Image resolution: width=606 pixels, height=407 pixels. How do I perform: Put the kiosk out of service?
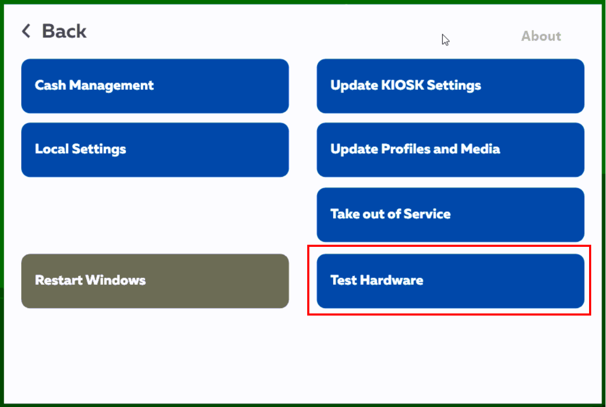tap(450, 215)
